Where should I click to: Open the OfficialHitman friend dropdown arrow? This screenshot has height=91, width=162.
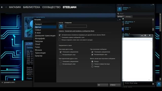134,22
